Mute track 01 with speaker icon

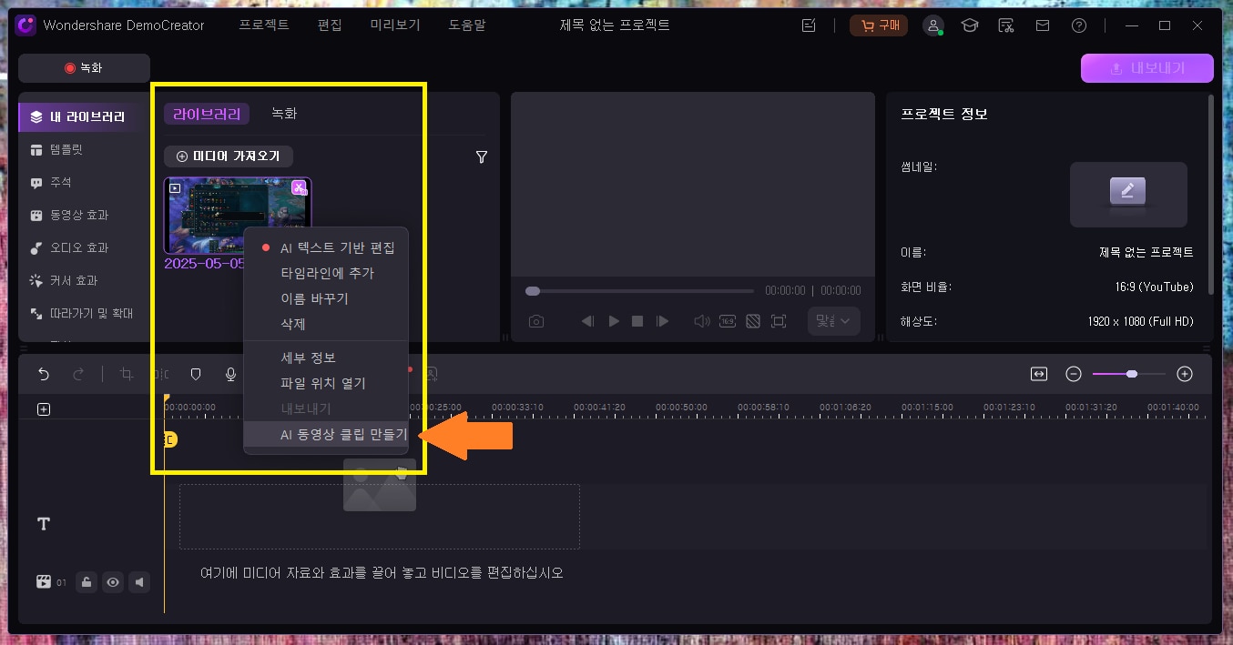(x=139, y=582)
